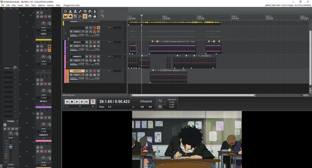Select Dandadan Episode 5 OST item

pyautogui.click(x=172, y=48)
